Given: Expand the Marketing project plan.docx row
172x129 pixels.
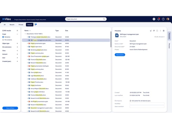Looking at the screenshot, I should [x=28, y=50].
